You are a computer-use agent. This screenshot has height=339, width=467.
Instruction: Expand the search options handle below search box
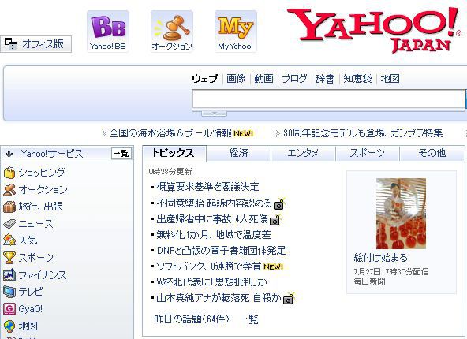[214, 114]
